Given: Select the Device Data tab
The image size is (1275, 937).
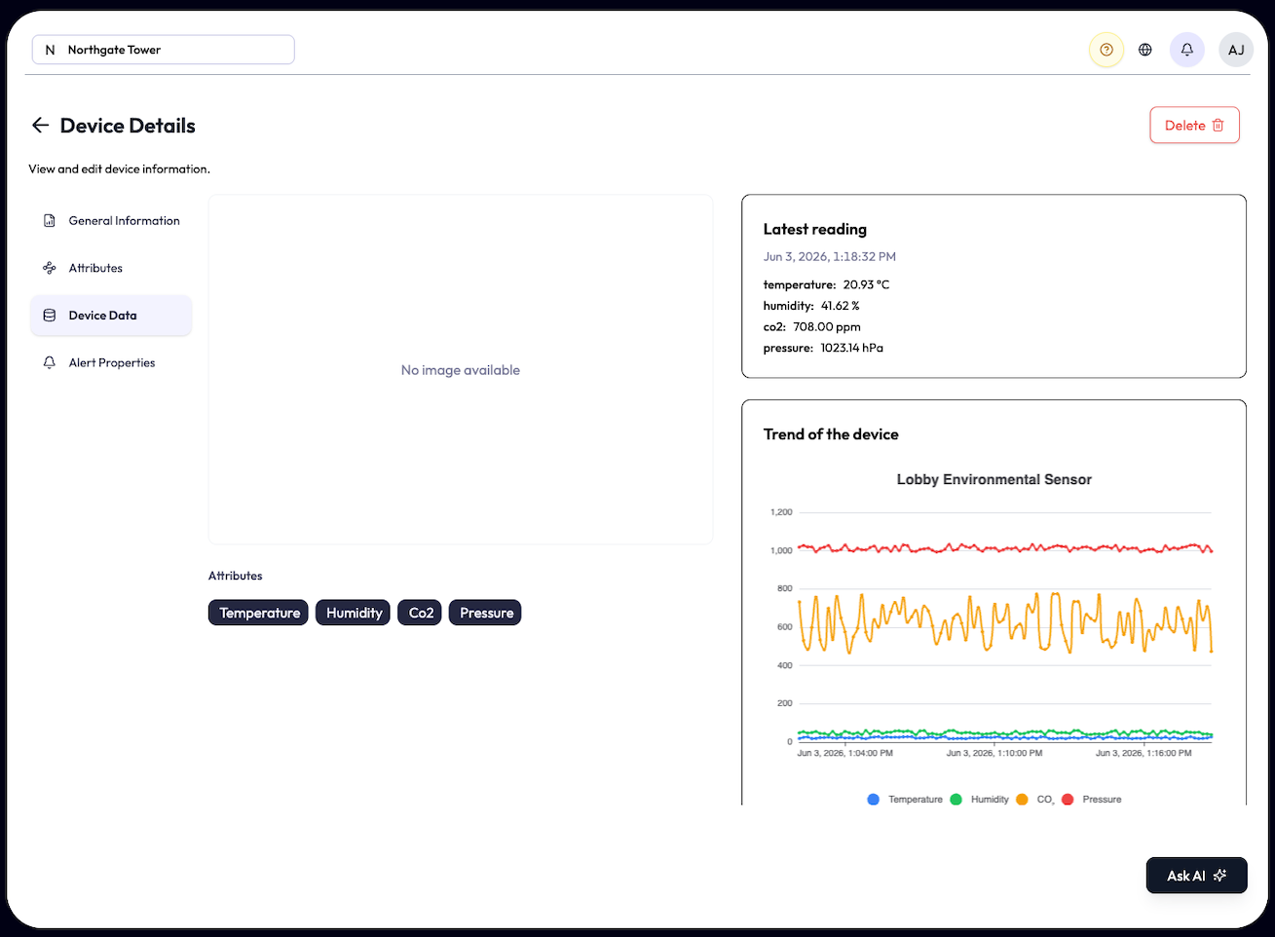Looking at the screenshot, I should [111, 316].
